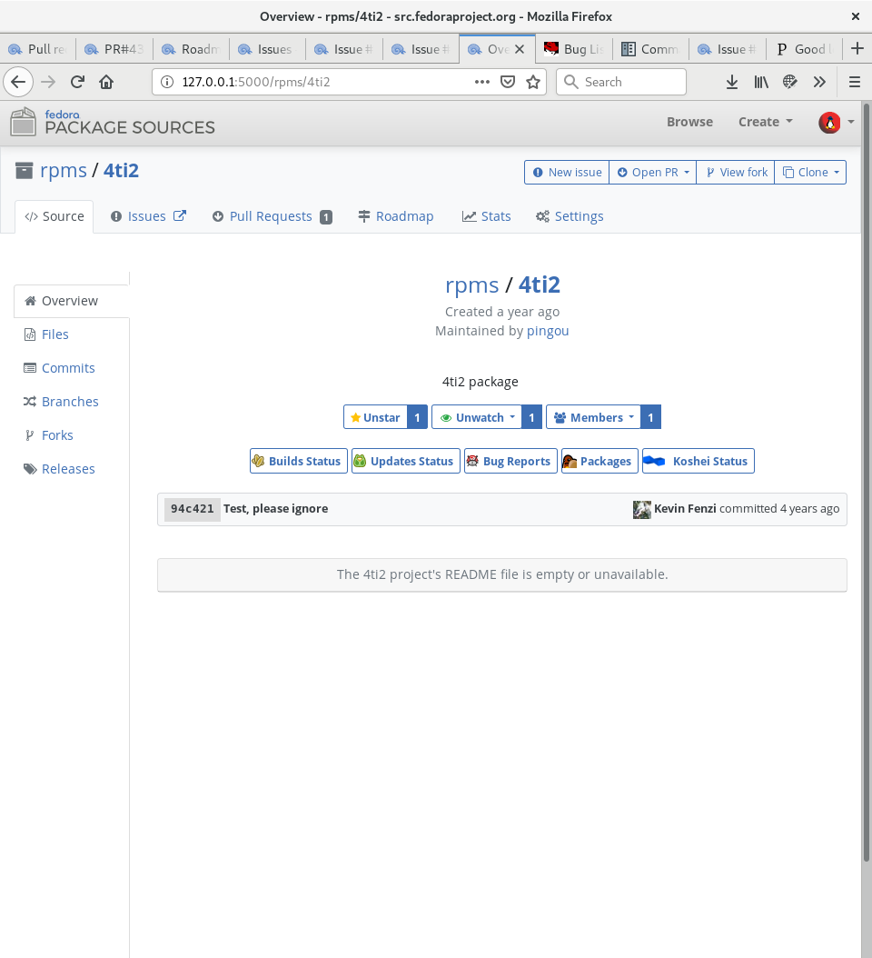Click Kevin Fenzi's avatar thumbnail

[642, 510]
